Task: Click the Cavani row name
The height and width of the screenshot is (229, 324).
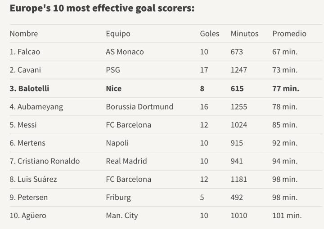Action: pos(25,70)
